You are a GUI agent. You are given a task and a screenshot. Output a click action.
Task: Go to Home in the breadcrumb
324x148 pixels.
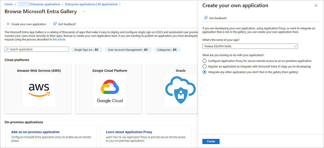pos(9,4)
